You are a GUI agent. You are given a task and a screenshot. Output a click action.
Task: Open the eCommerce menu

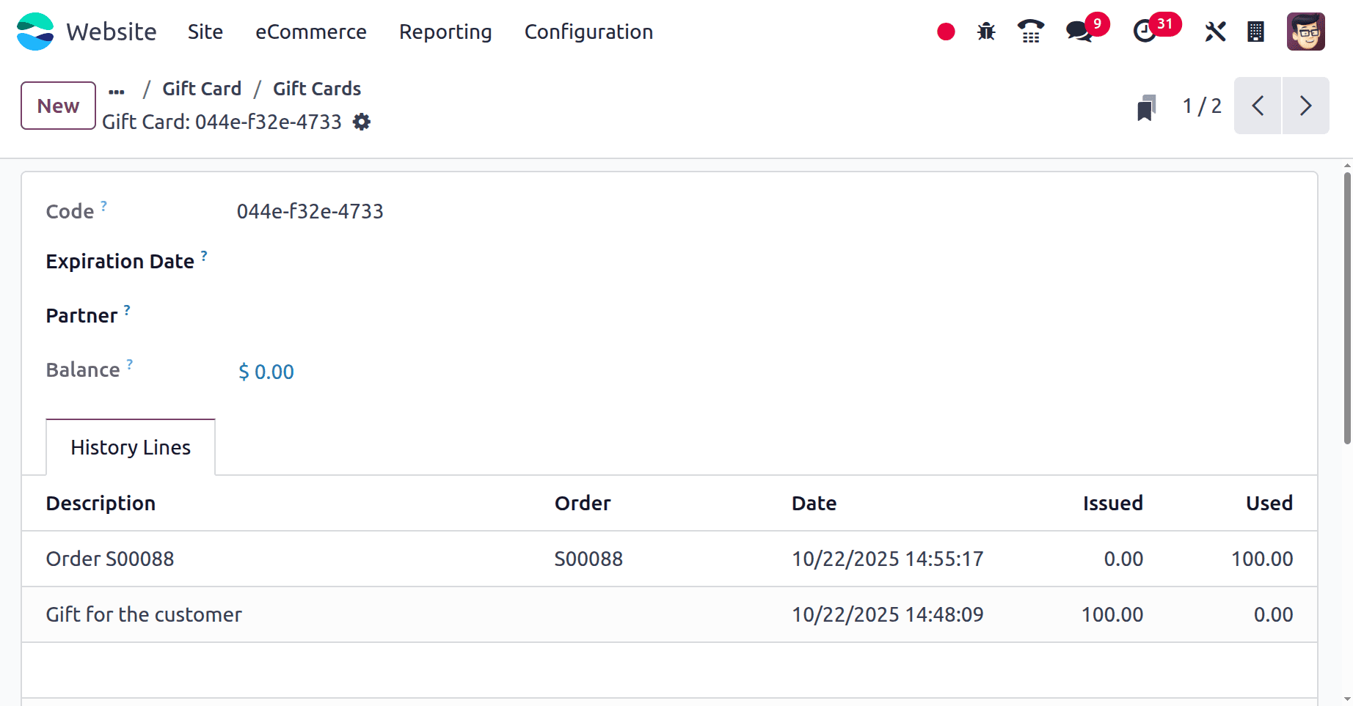(x=310, y=32)
